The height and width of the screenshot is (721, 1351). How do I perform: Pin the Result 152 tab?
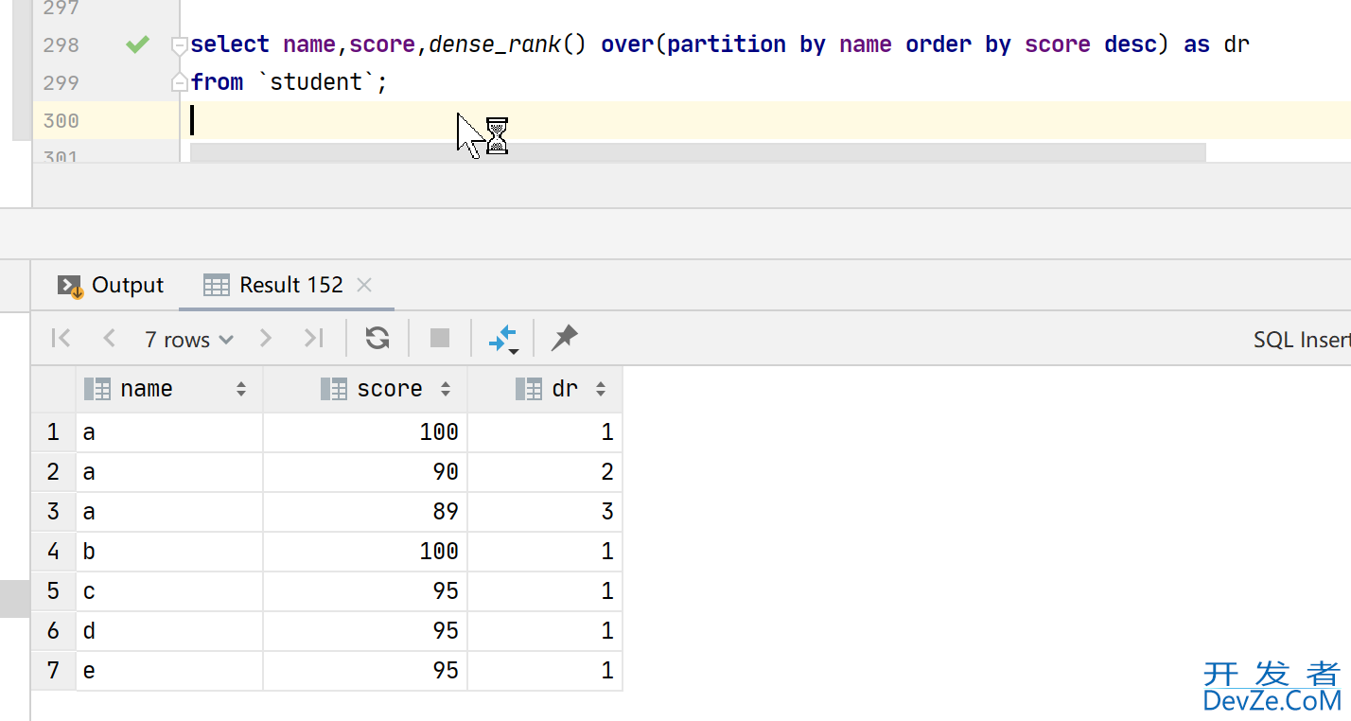(x=565, y=338)
